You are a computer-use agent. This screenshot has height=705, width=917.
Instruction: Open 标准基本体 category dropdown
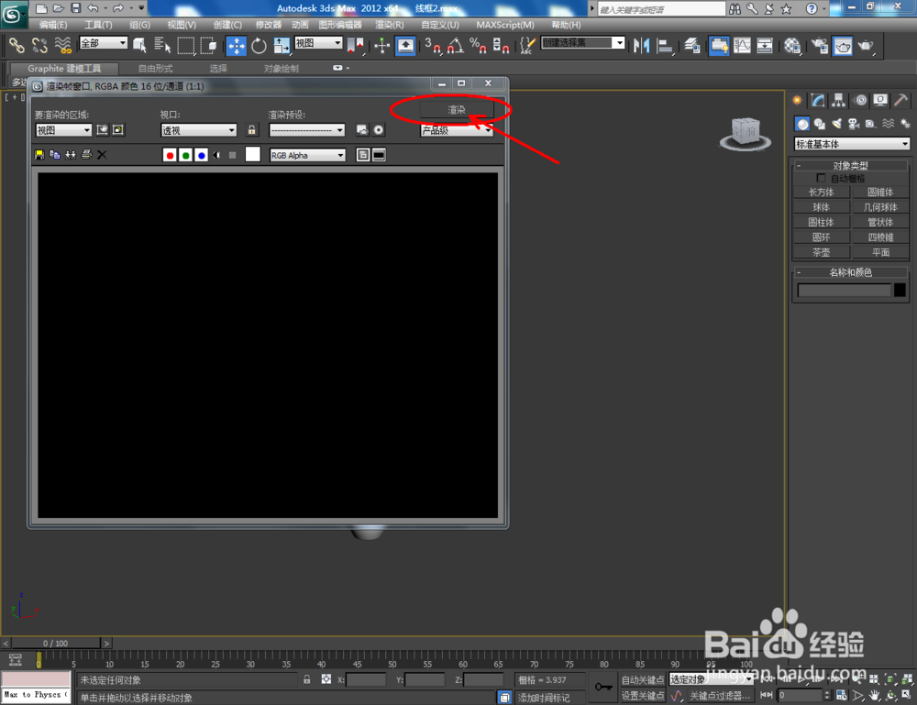pyautogui.click(x=852, y=143)
